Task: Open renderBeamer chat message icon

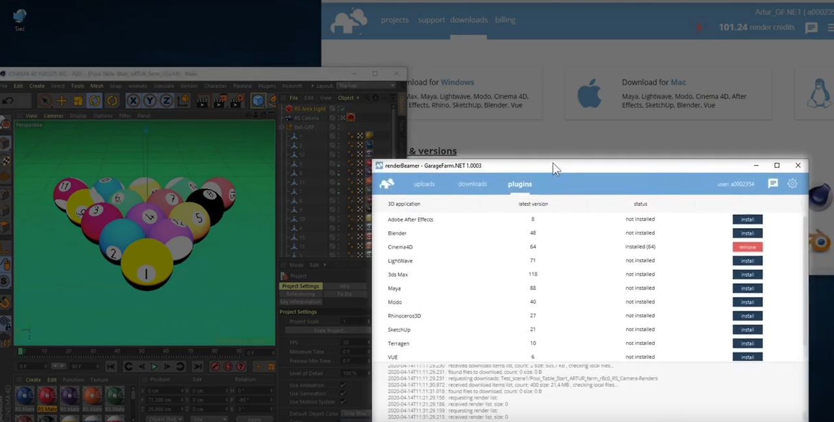Action: click(x=773, y=184)
